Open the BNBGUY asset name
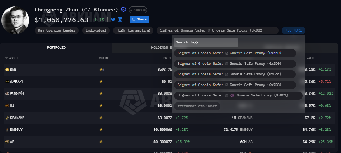The height and width of the screenshot is (153, 341). point(16,130)
